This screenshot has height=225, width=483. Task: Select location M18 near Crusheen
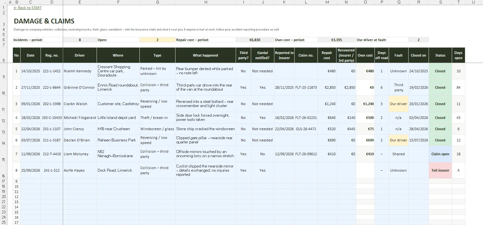118,129
